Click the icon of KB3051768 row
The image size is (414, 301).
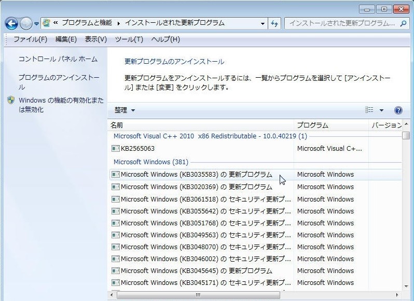pos(115,223)
